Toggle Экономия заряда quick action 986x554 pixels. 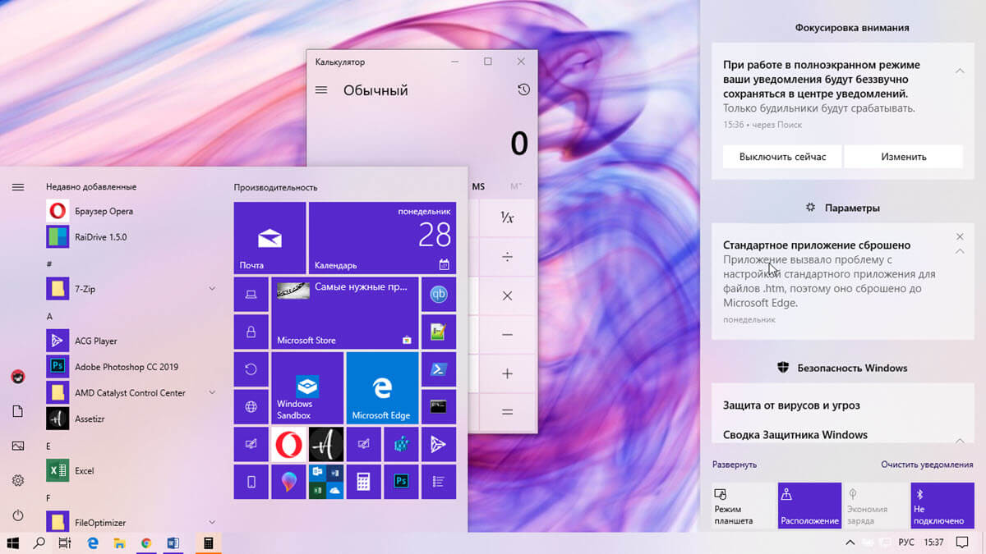click(x=876, y=506)
